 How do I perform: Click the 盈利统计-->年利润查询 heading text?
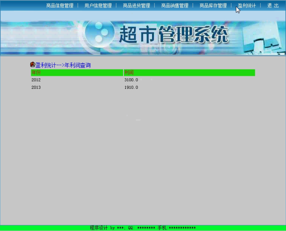point(63,65)
